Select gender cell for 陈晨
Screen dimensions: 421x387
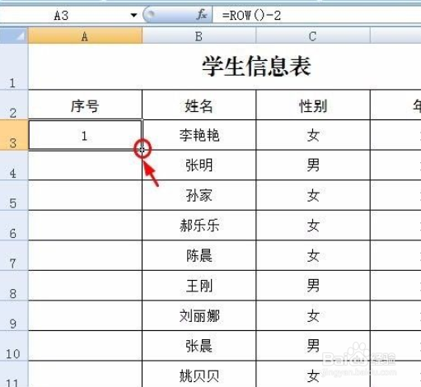point(313,255)
